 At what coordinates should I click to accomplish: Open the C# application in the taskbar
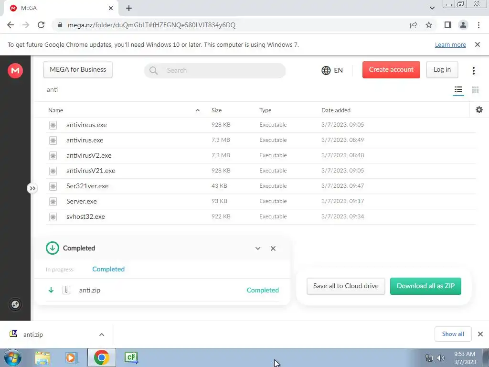(131, 357)
